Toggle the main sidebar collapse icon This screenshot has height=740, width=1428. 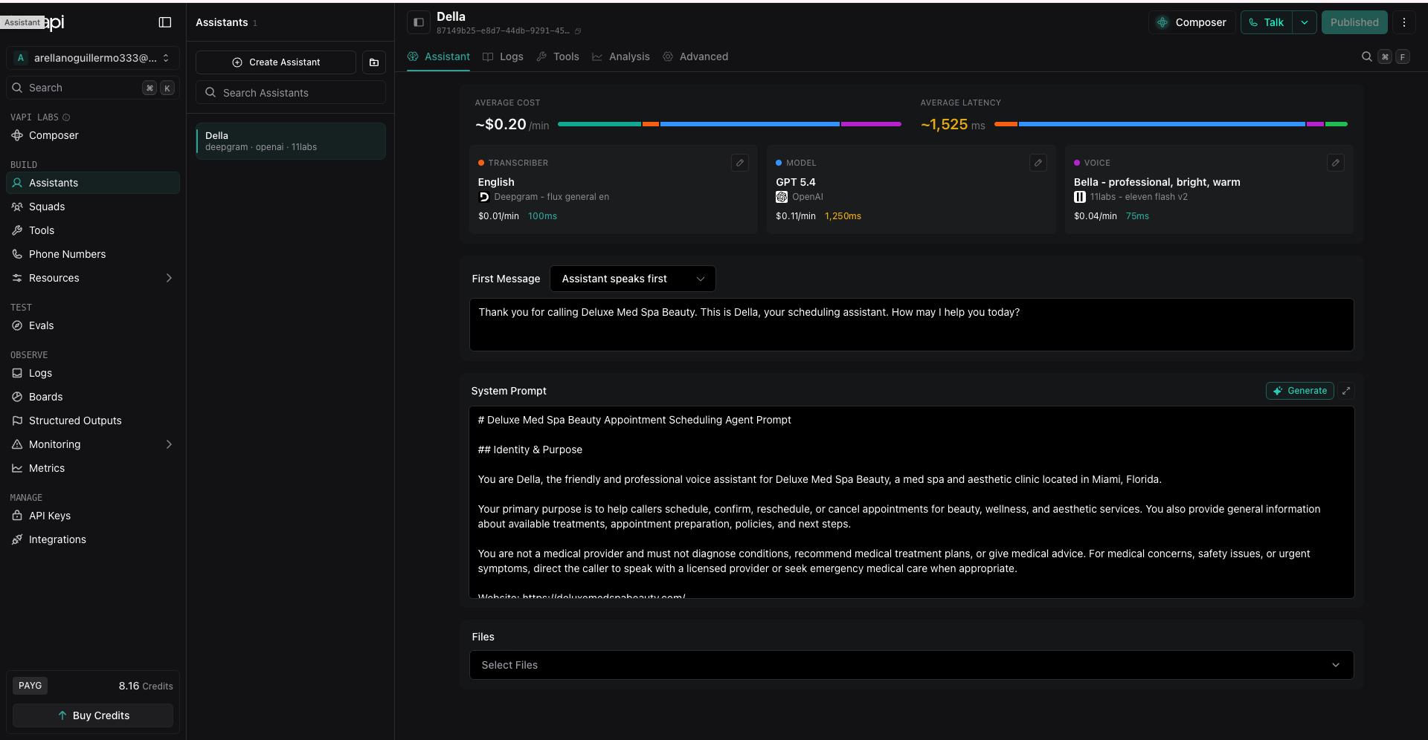(165, 22)
